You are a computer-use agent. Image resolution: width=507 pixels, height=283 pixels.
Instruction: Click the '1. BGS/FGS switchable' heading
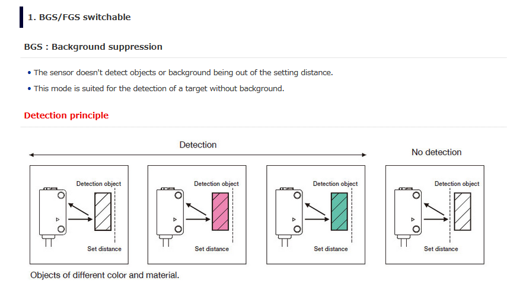click(79, 17)
